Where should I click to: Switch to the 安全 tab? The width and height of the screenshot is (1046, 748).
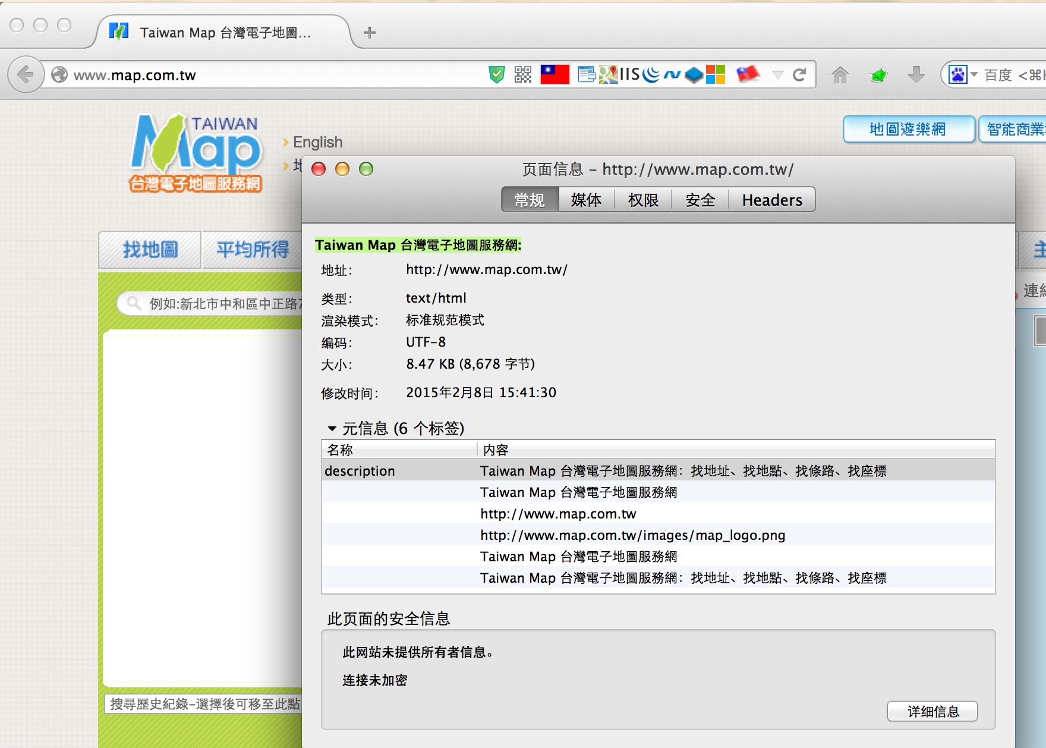coord(700,200)
